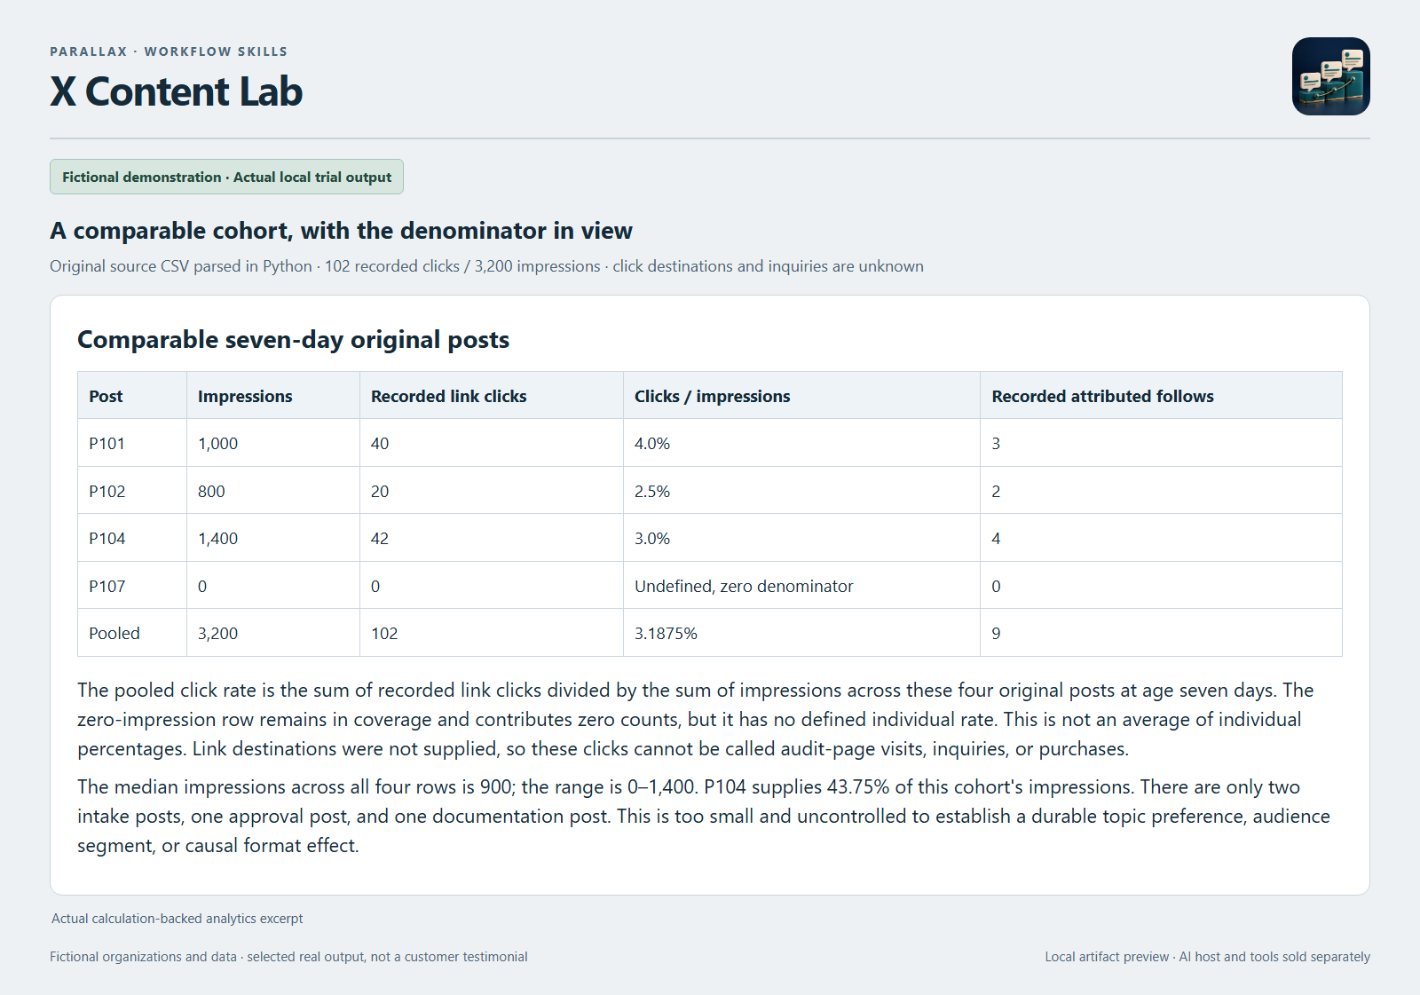Click the 'Fictional organizations and data' footer note
The width and height of the screenshot is (1420, 995).
point(288,957)
